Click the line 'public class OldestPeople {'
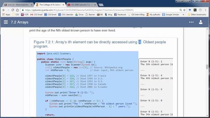 coord(55,59)
